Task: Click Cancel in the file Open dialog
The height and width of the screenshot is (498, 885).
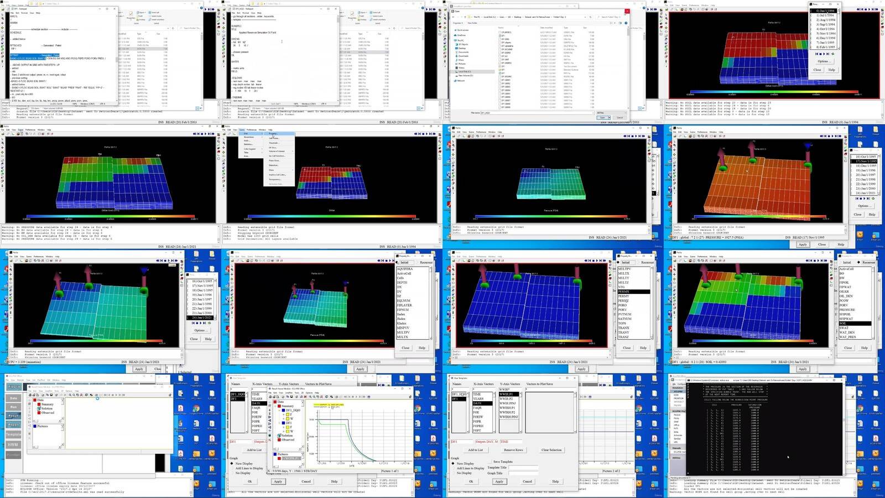Action: coord(619,118)
